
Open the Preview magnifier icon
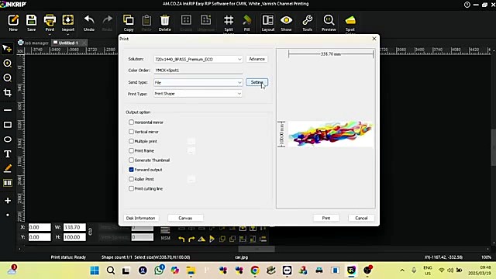tap(329, 22)
